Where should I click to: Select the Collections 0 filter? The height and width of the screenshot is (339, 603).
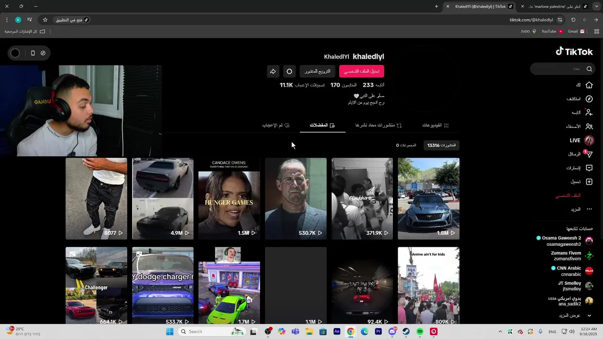coord(406,145)
